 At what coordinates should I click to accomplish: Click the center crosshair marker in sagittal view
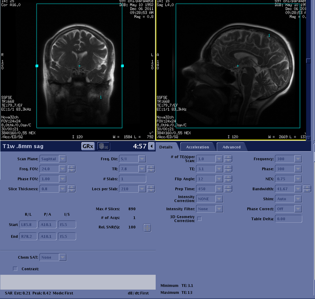tap(238, 66)
